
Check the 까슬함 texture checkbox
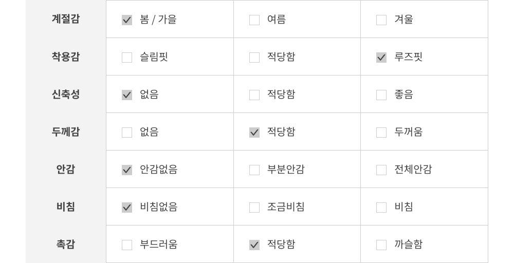[381, 245]
